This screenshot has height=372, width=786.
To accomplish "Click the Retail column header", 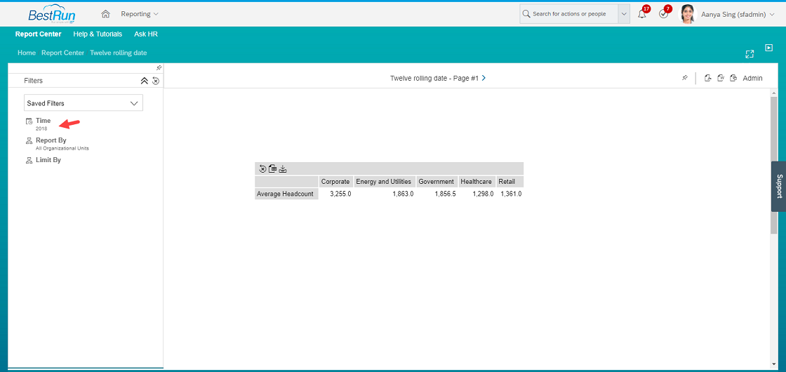I will [510, 182].
